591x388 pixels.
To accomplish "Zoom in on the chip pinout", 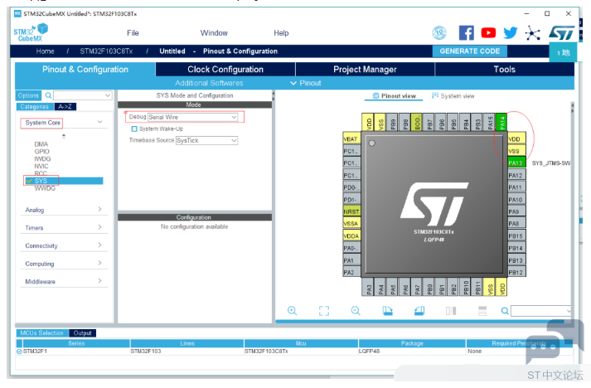I will (293, 311).
